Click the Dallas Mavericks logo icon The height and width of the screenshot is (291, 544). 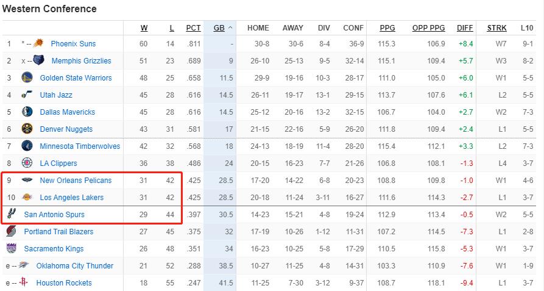point(27,112)
